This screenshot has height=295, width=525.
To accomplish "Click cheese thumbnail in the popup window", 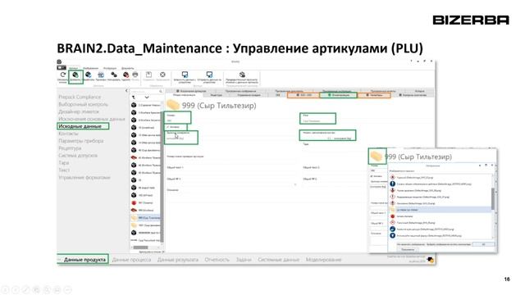I will point(377,157).
